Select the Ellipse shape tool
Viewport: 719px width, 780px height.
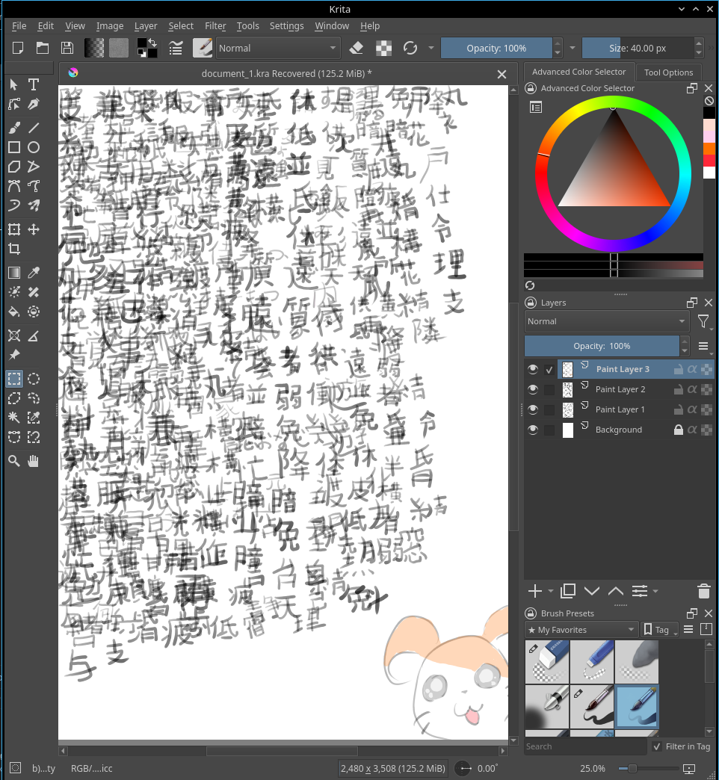[x=34, y=147]
